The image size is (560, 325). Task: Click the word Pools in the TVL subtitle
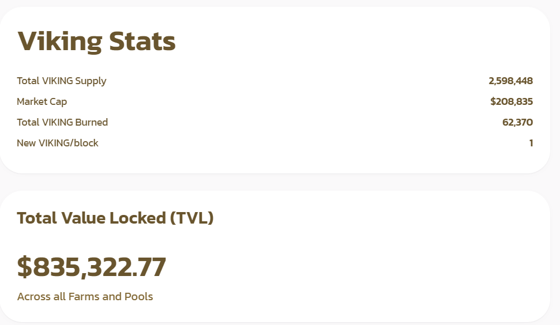pyautogui.click(x=138, y=296)
